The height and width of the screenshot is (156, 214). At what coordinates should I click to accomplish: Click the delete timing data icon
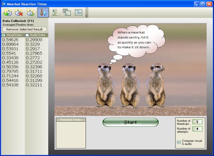(19, 12)
